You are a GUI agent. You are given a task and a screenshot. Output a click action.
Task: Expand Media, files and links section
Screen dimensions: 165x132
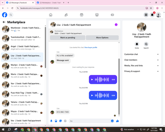pos(142,66)
